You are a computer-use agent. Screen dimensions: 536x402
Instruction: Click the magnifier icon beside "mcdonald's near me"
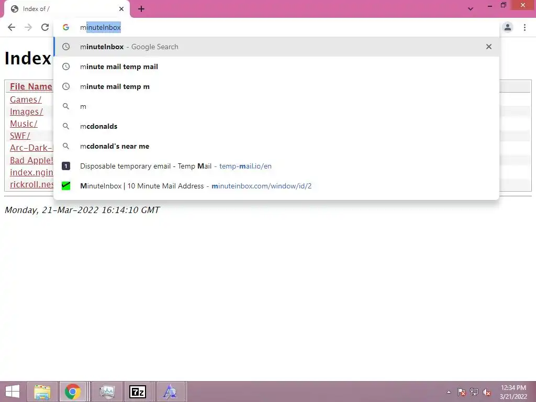coord(66,146)
